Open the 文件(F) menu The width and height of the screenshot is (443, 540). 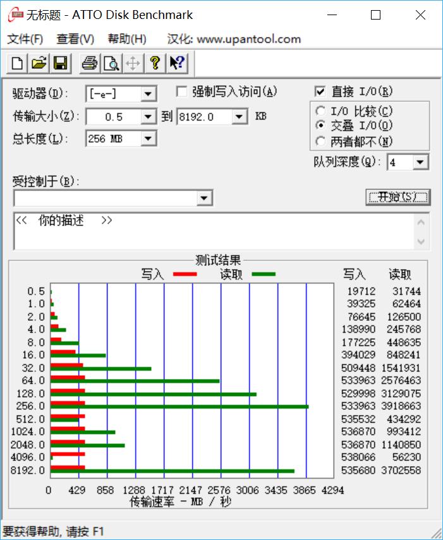coord(25,39)
